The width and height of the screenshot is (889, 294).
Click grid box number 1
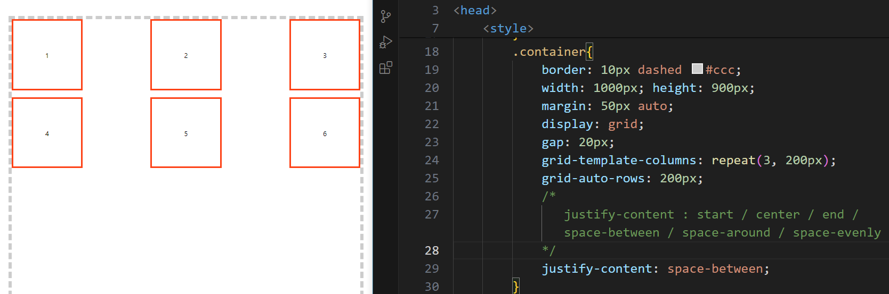click(x=47, y=55)
